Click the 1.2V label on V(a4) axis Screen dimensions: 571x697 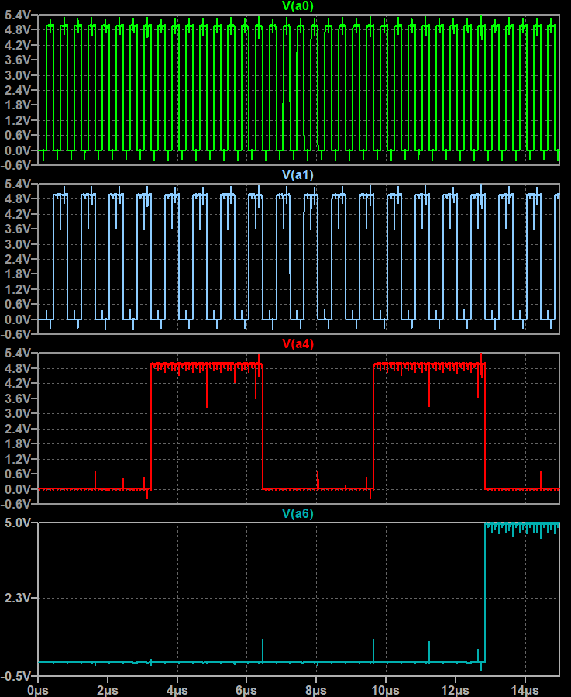(18, 459)
